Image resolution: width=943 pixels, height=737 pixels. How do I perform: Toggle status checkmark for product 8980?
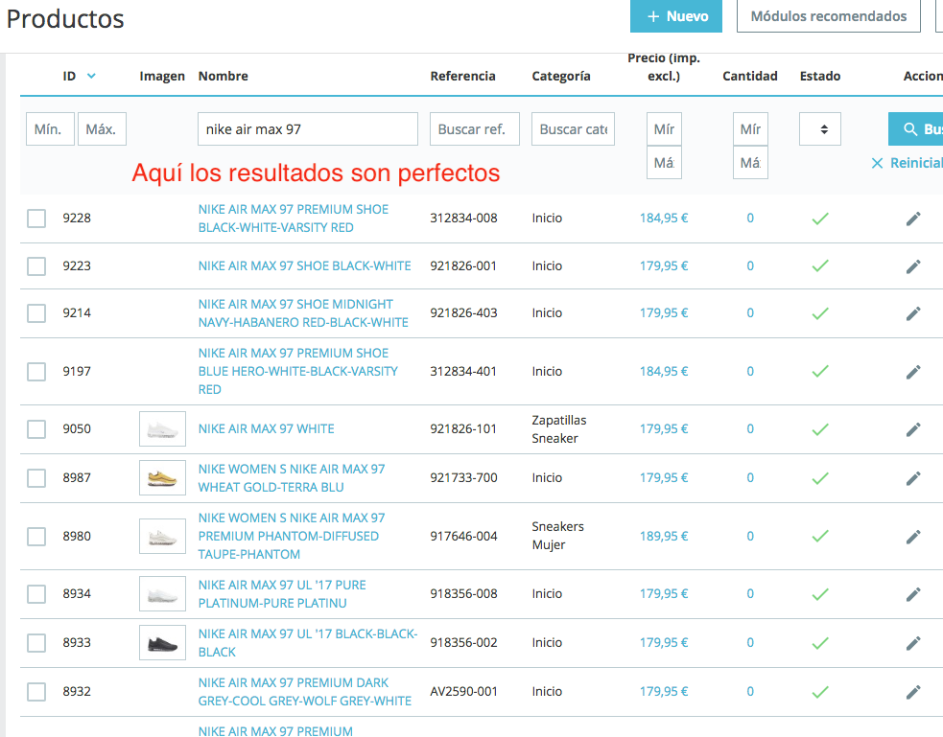pyautogui.click(x=820, y=537)
